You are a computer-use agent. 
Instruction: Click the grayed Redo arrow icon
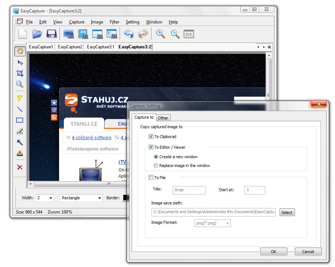(x=143, y=34)
